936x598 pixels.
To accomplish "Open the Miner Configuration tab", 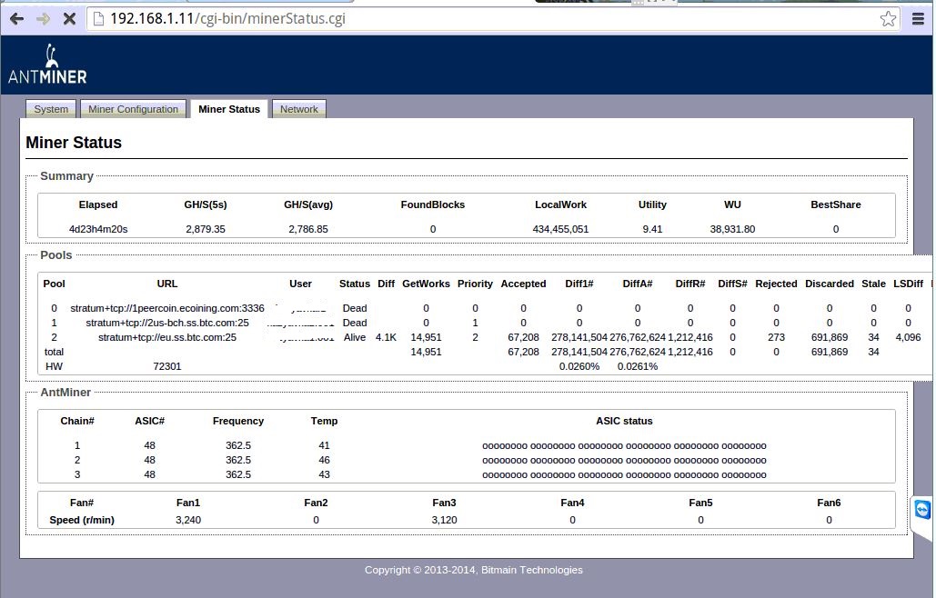I will click(133, 109).
